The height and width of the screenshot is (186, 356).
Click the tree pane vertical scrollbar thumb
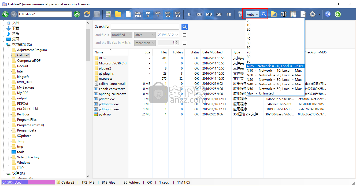pos(88,45)
